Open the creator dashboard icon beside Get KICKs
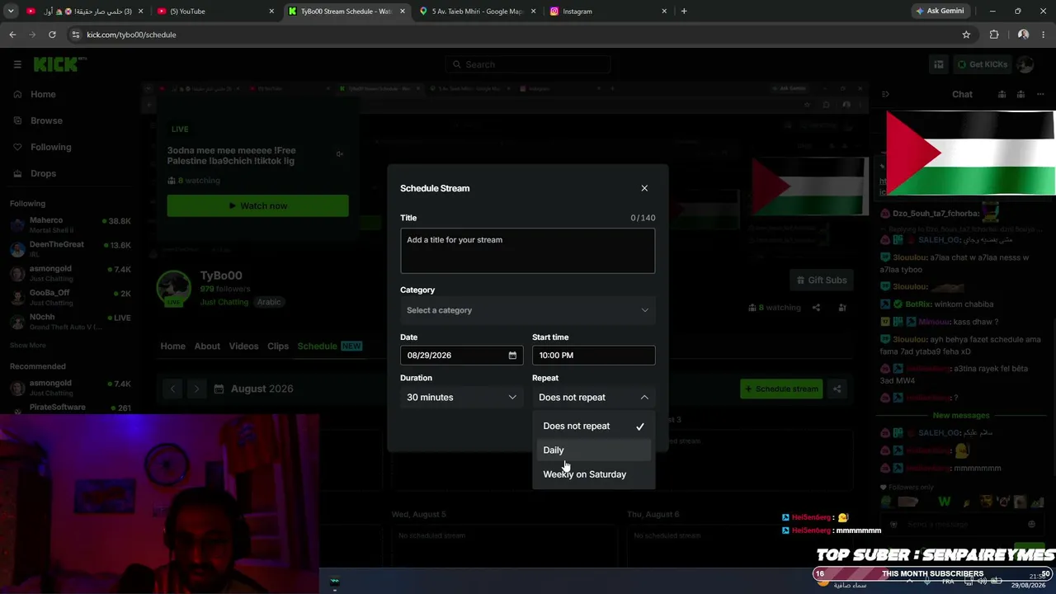The width and height of the screenshot is (1056, 594). click(x=939, y=64)
